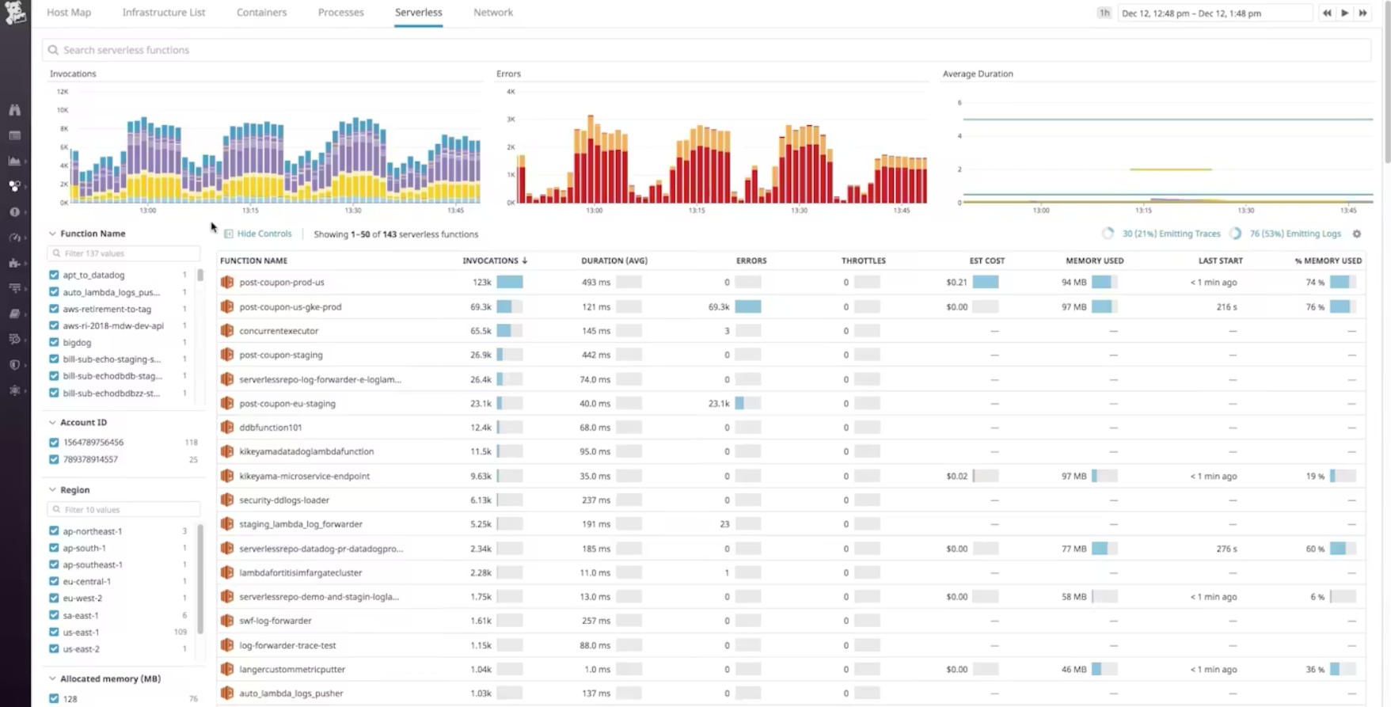Click the magnifier in search bar
Image resolution: width=1391 pixels, height=707 pixels.
click(x=53, y=50)
